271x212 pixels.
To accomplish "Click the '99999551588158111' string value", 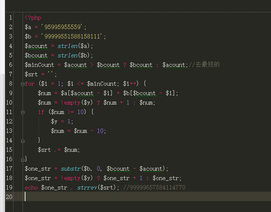I will (x=72, y=37).
